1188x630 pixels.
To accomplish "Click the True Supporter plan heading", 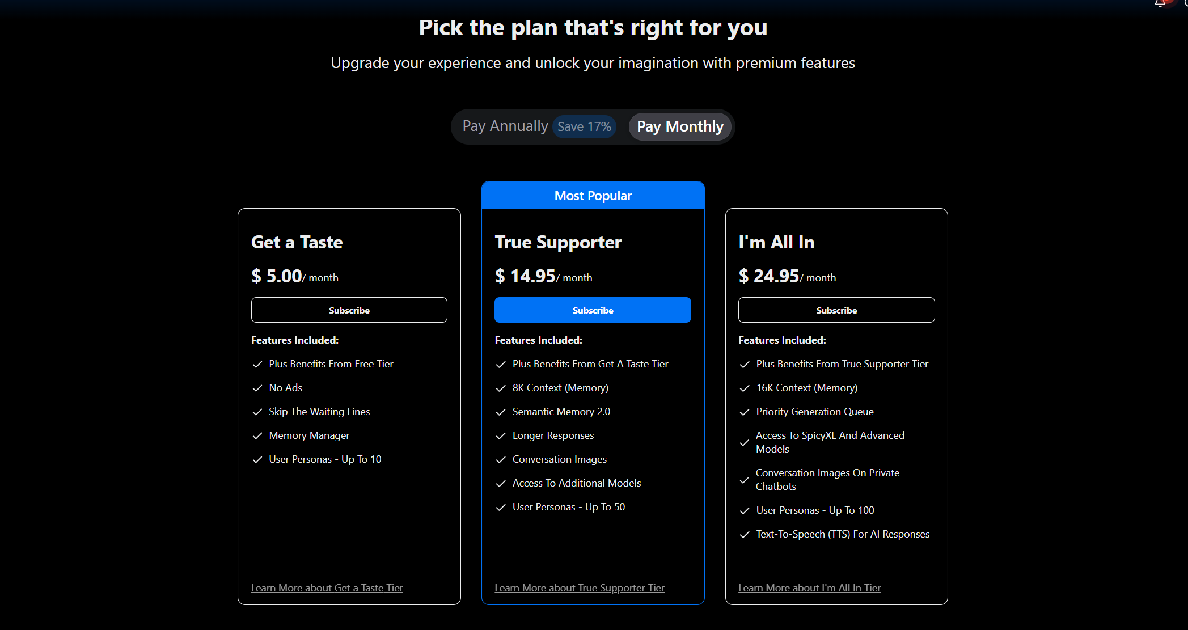I will pos(558,243).
